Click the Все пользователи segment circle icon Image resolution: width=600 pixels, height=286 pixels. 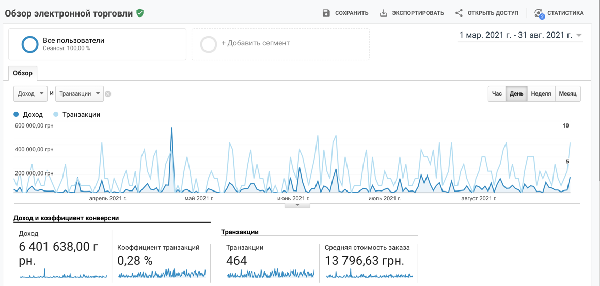click(29, 44)
